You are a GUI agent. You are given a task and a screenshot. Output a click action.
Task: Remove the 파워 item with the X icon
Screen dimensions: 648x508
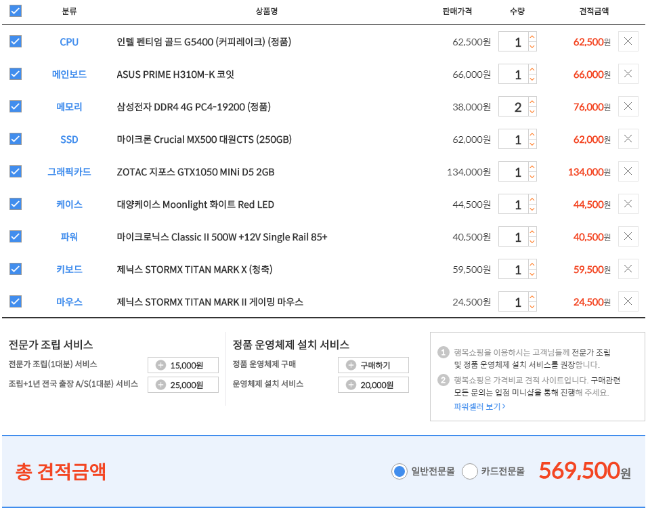pos(628,236)
